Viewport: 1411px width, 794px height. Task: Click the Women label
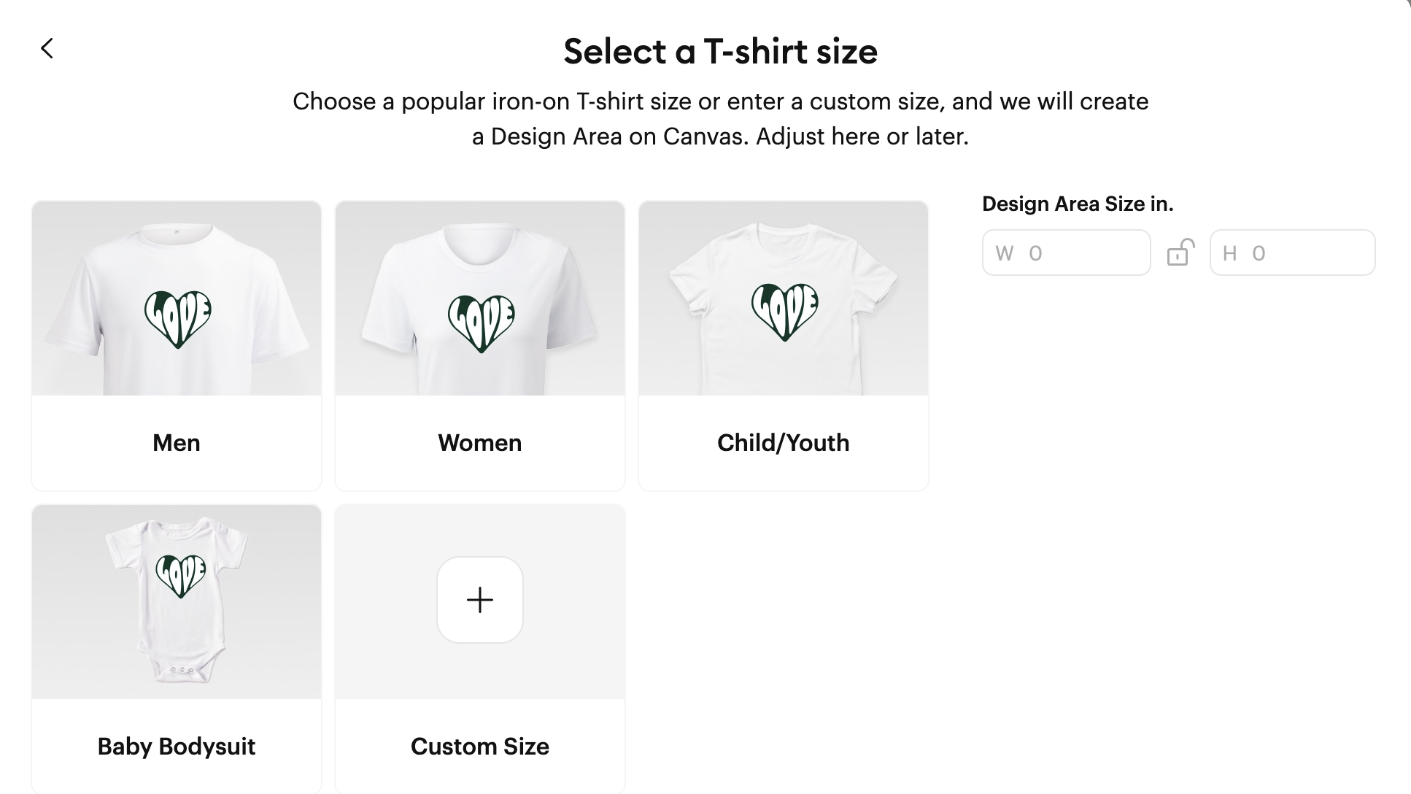[x=480, y=443]
